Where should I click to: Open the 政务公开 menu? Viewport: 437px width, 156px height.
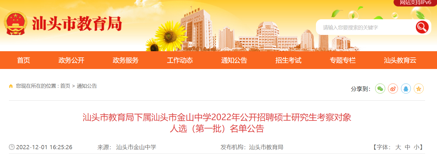tap(71, 60)
